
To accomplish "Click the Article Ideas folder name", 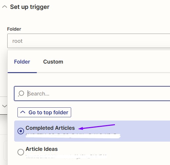I will click(x=42, y=149).
